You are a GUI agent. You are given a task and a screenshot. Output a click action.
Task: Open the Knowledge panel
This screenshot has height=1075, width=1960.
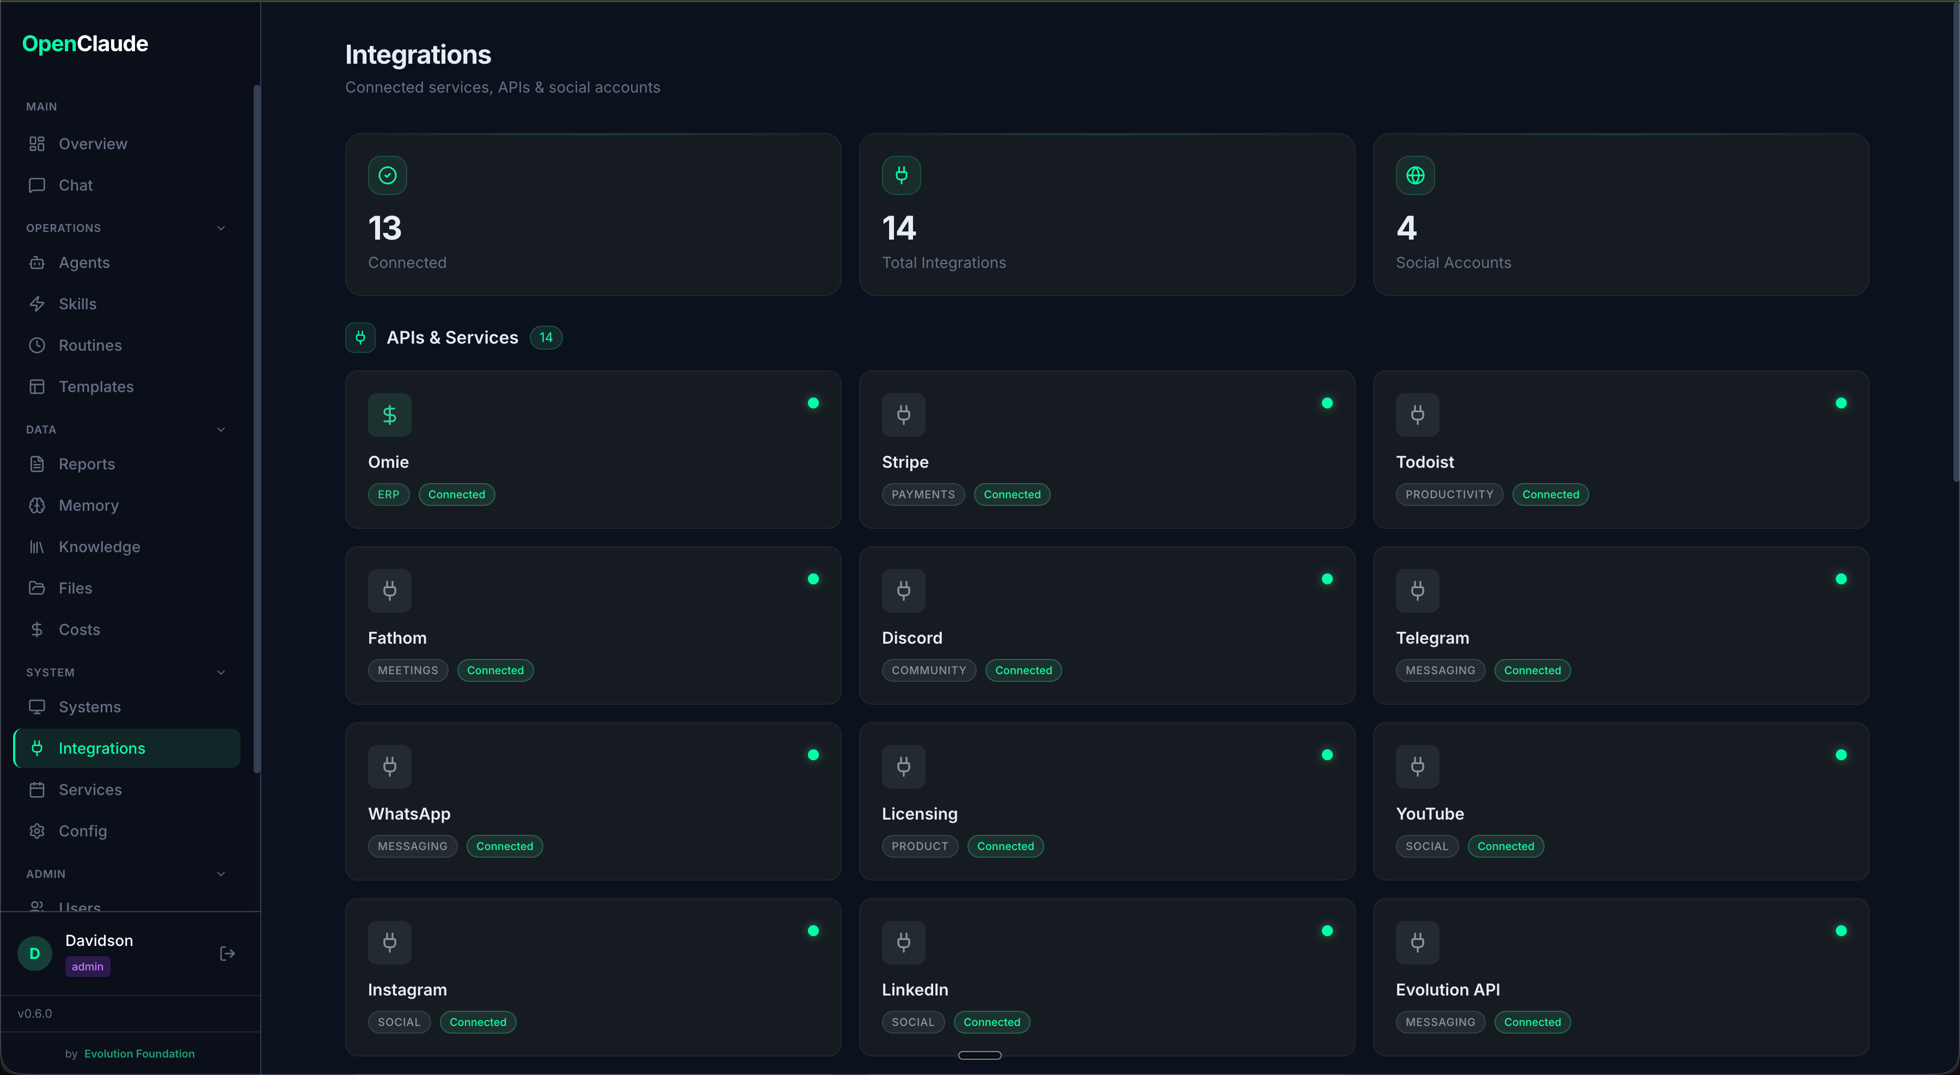tap(99, 546)
